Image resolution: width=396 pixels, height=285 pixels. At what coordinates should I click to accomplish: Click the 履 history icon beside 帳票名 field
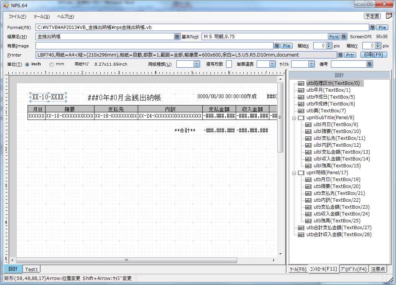(177, 37)
